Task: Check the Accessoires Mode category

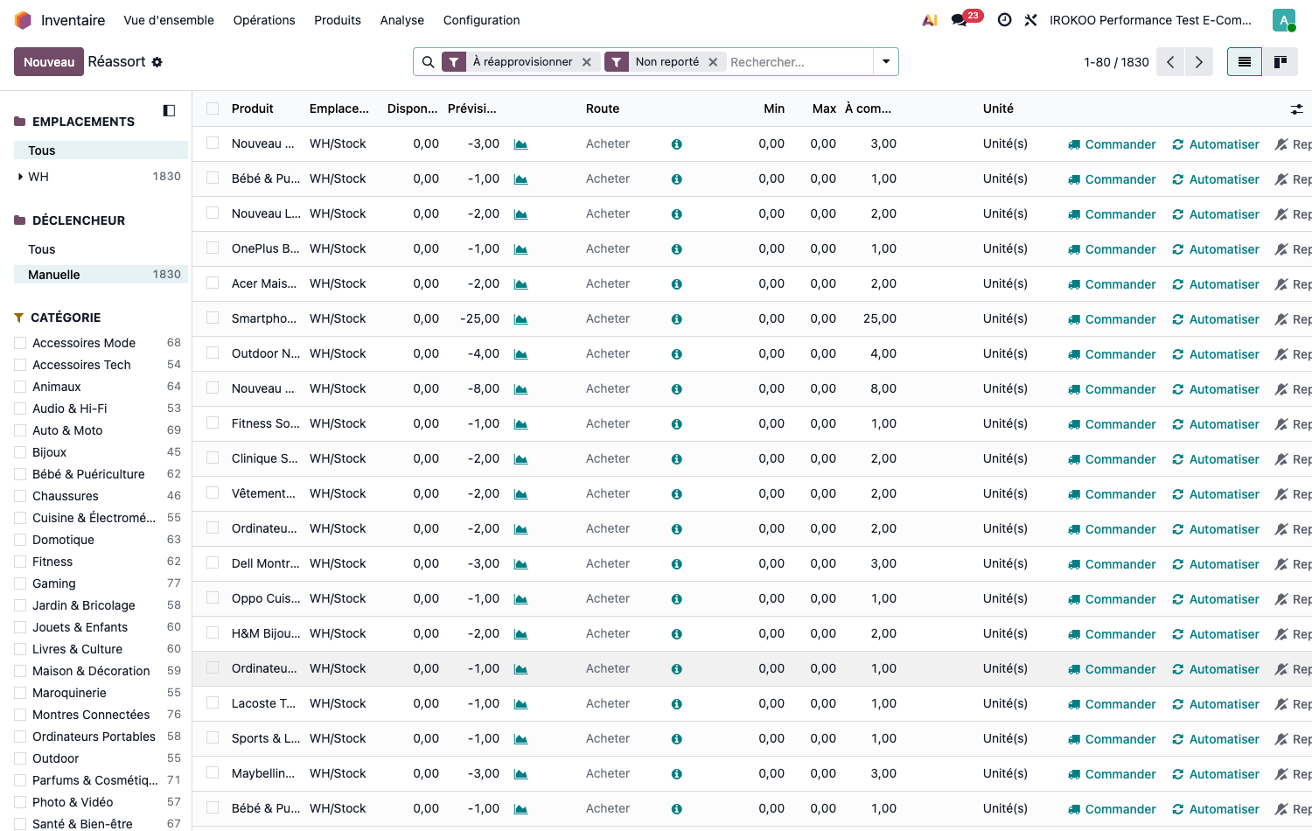Action: point(20,343)
